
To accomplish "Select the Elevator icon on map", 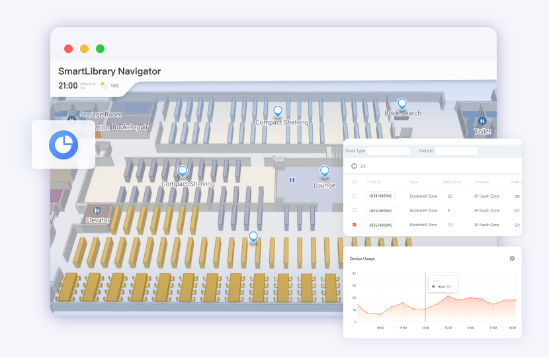I will pyautogui.click(x=97, y=210).
